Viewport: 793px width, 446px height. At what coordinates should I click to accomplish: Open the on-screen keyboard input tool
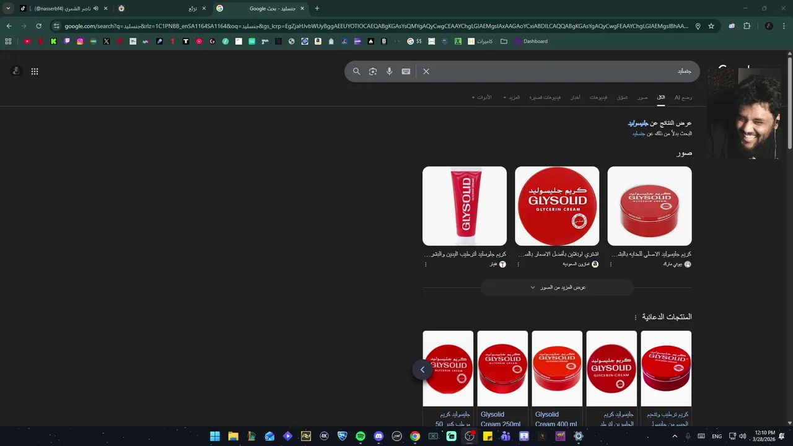pyautogui.click(x=406, y=71)
